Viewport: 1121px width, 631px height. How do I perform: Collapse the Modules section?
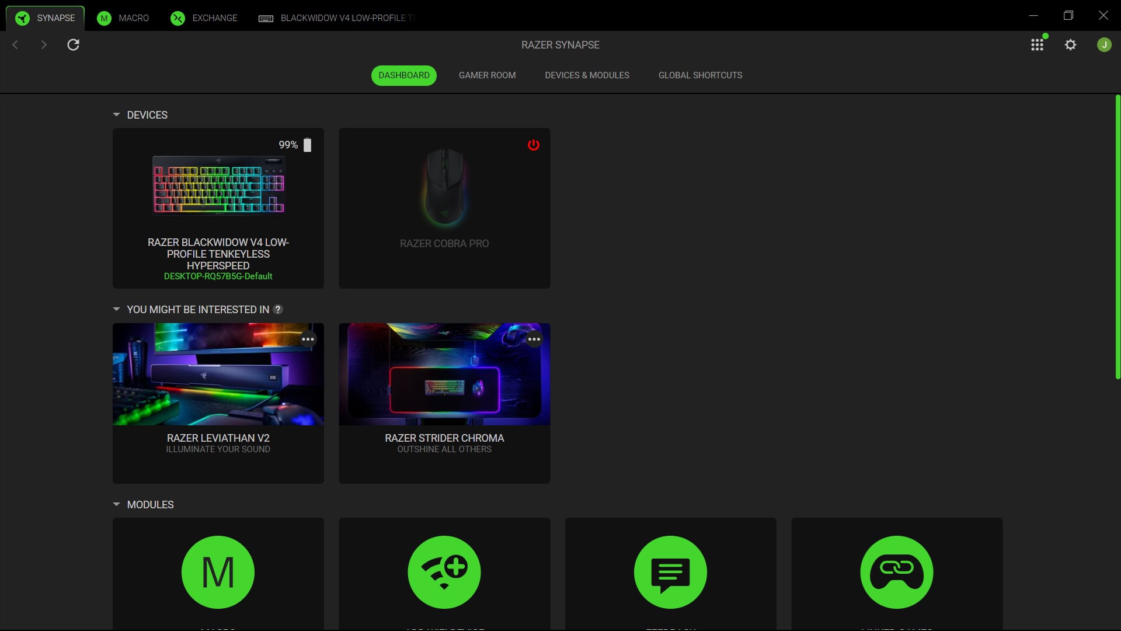point(116,505)
